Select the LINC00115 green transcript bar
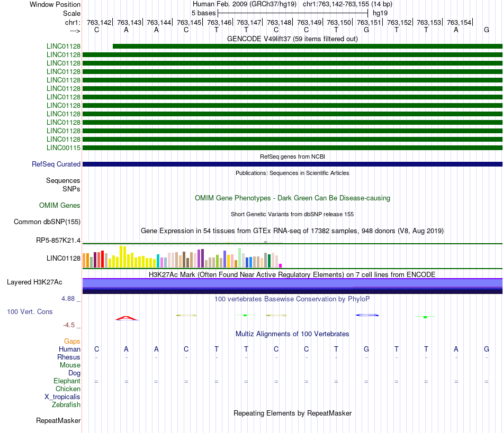Image resolution: width=503 pixels, height=433 pixels. (x=292, y=148)
